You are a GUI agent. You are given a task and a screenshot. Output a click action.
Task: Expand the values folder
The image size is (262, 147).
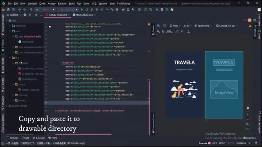click(13, 100)
